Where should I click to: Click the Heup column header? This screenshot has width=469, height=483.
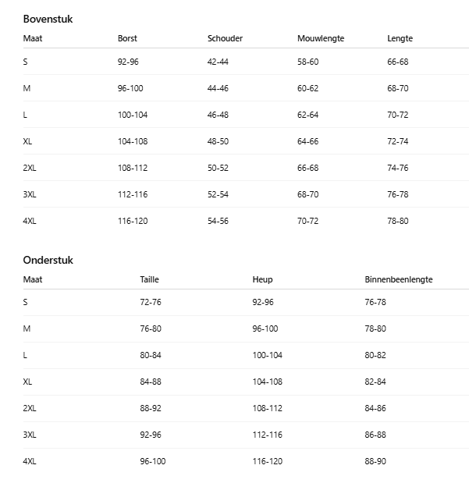(x=262, y=279)
